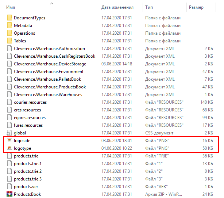
Task: Select the ProductsBook WinRAR archive icon
Action: tap(9, 194)
